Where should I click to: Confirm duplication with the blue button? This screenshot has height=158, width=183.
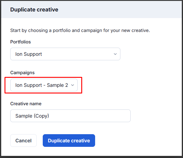69,141
